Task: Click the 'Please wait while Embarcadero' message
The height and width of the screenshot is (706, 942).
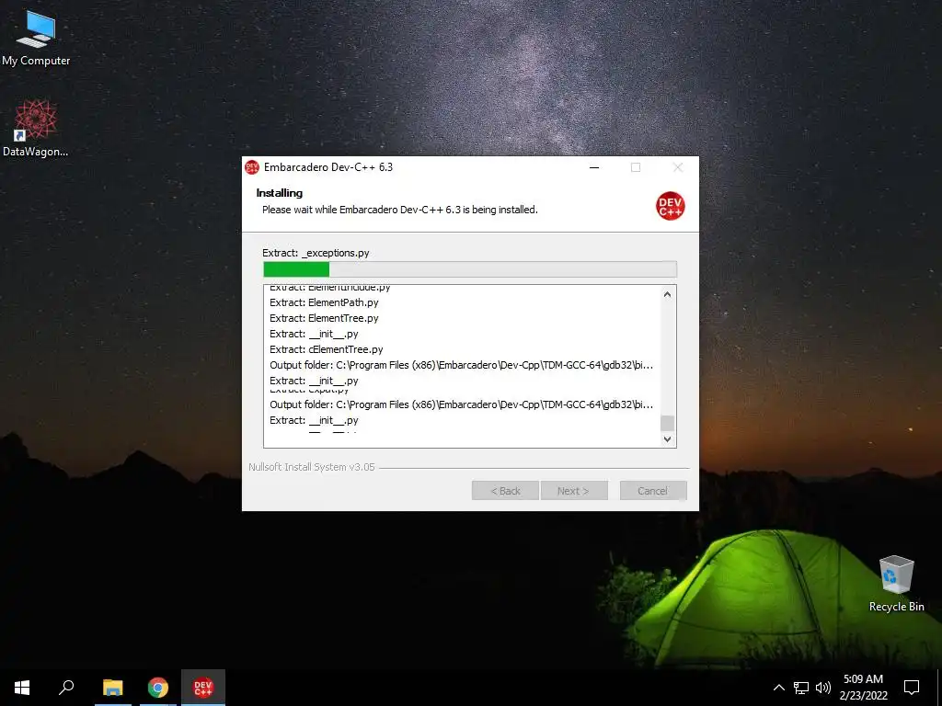Action: coord(399,210)
